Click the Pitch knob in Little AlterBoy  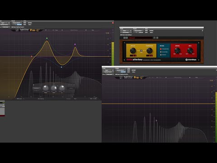point(133,51)
